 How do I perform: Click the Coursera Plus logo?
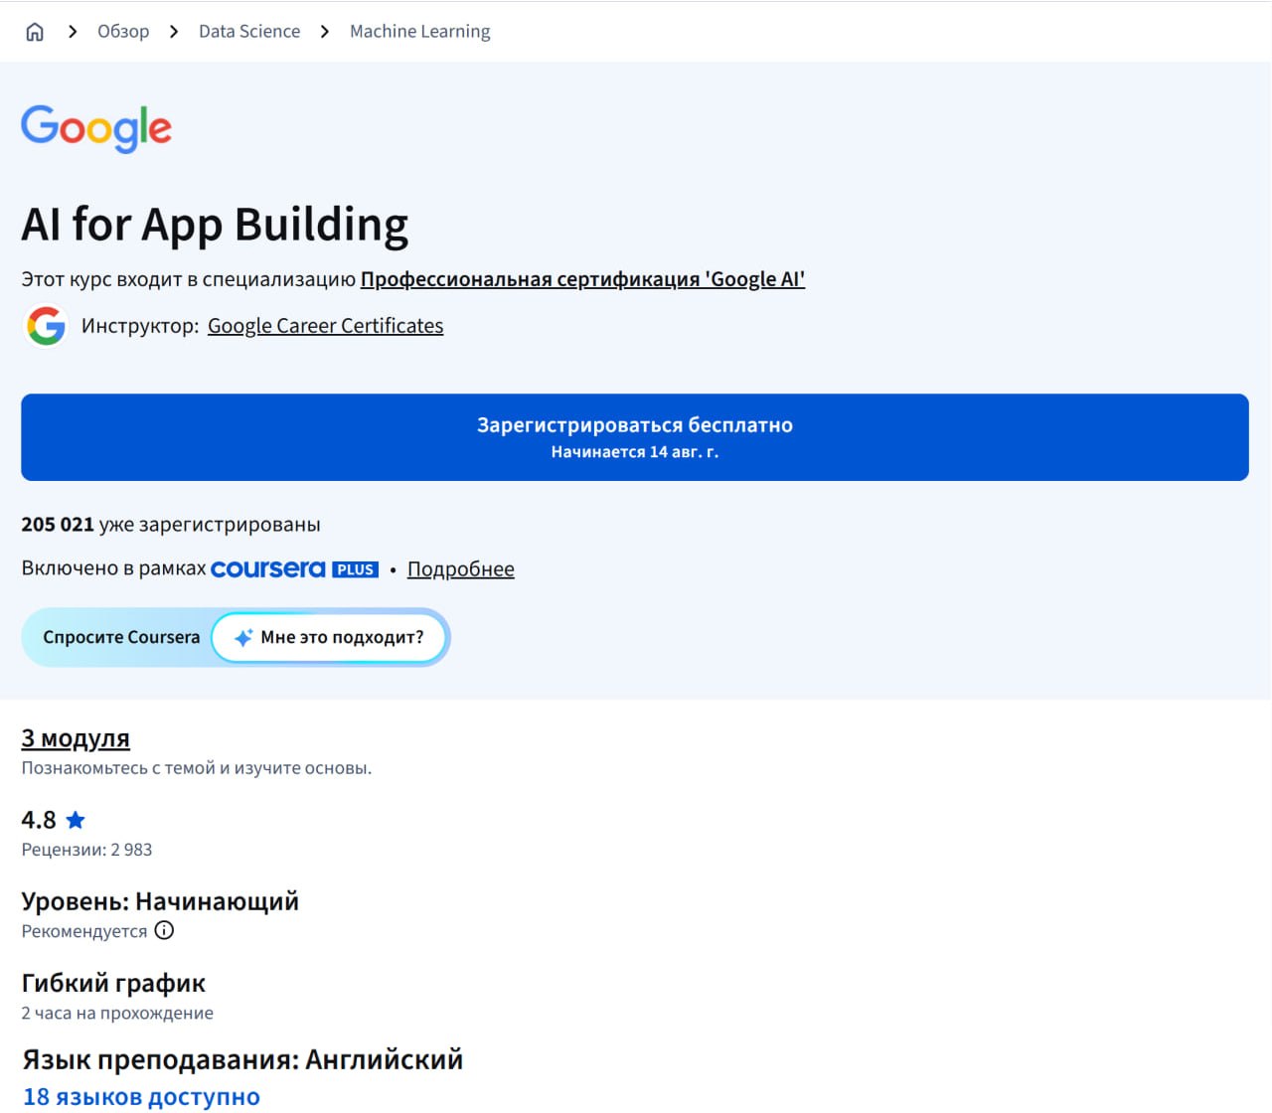tap(294, 569)
